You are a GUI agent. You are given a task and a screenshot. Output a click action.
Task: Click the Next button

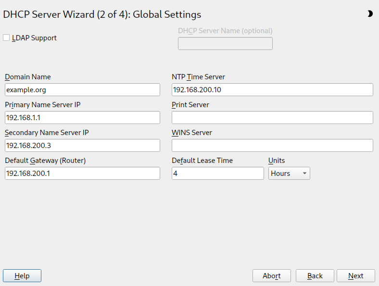tap(356, 275)
